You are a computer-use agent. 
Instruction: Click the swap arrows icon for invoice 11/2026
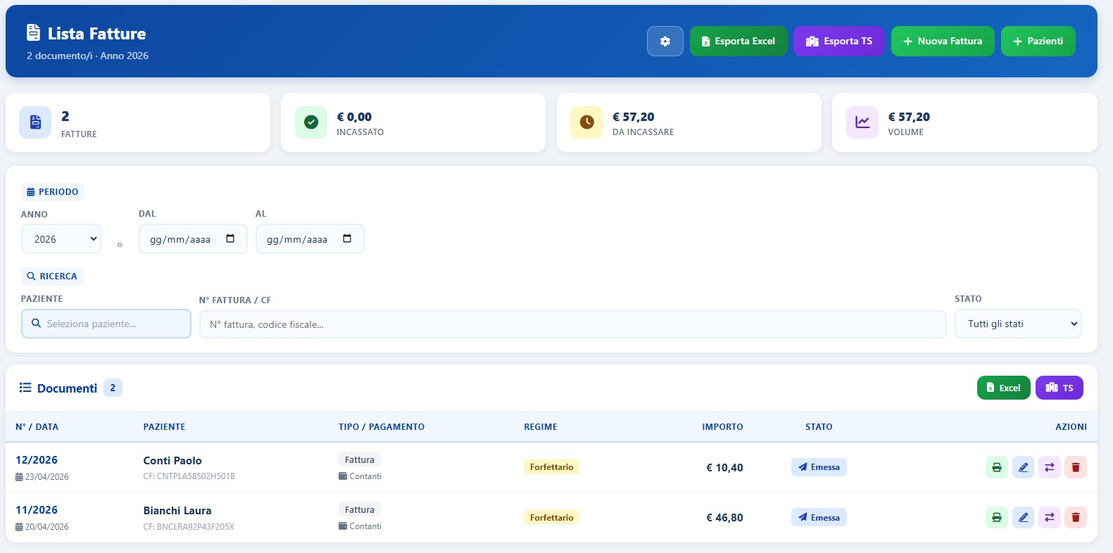pyautogui.click(x=1049, y=517)
